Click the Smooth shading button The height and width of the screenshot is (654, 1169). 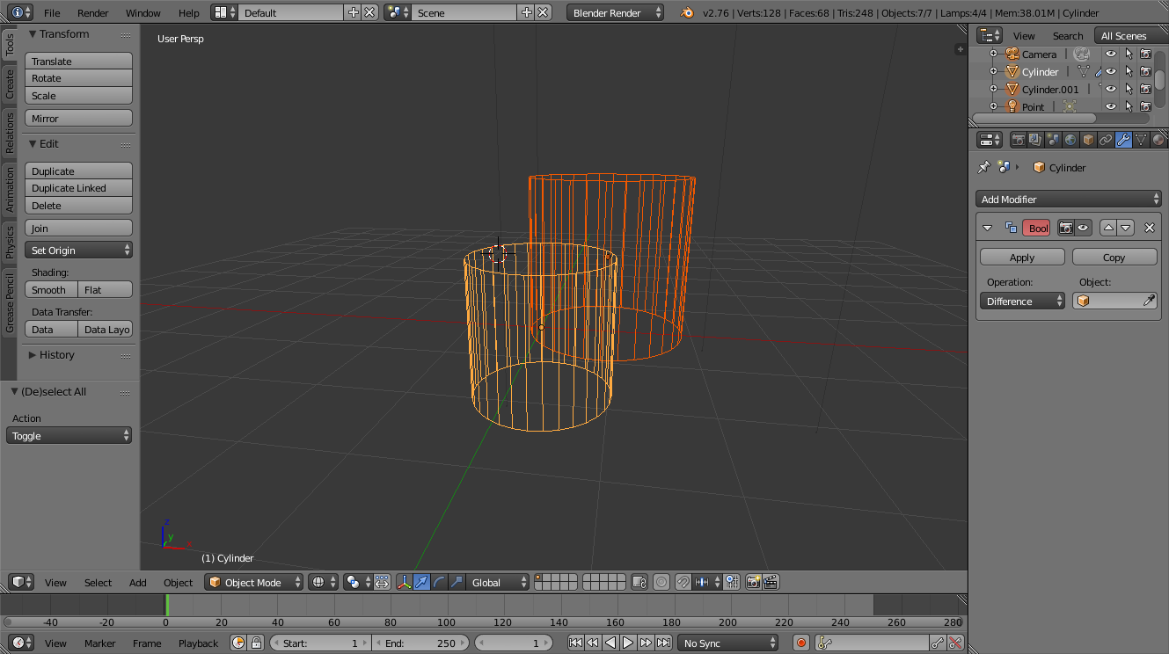point(50,289)
